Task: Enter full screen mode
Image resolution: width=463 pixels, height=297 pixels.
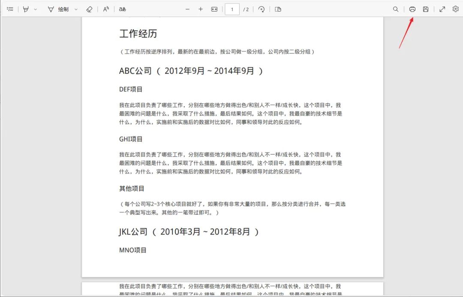Action: point(442,9)
